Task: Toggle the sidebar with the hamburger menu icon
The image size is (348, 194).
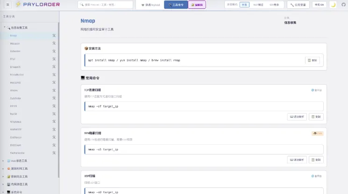Action: 7,4
